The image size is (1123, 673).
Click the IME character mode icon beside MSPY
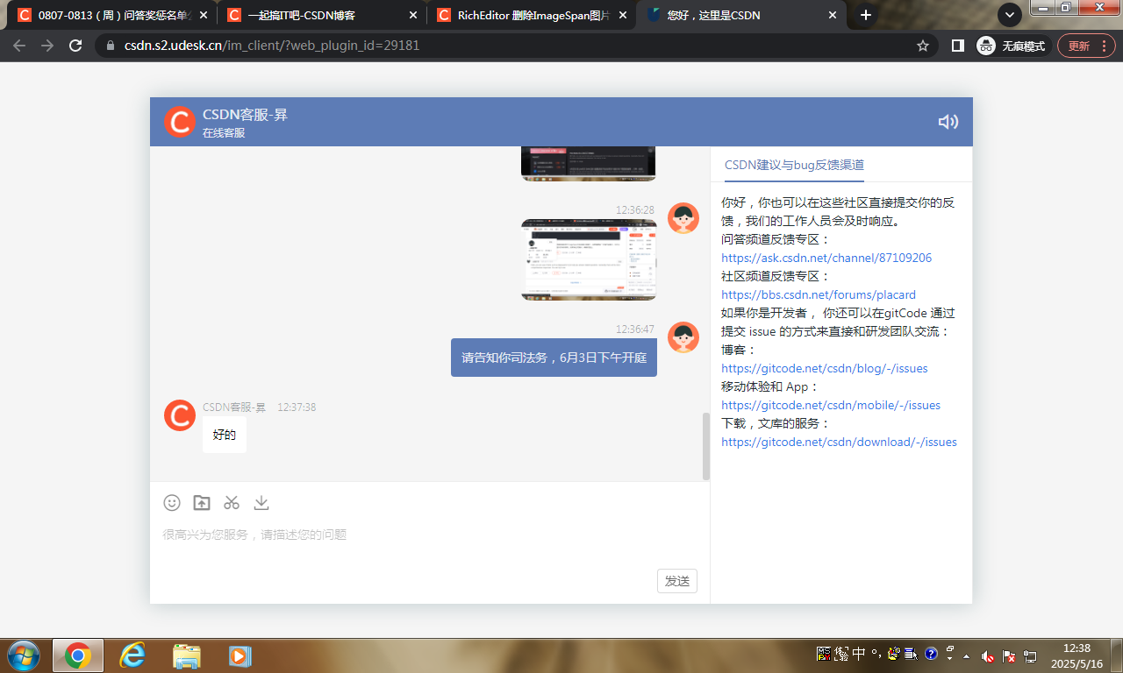click(x=841, y=654)
